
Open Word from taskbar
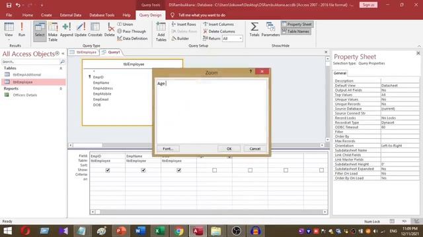point(140,231)
